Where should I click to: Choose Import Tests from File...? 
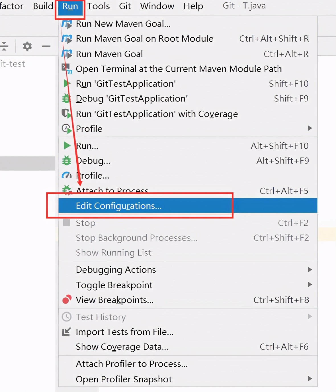tap(188, 332)
